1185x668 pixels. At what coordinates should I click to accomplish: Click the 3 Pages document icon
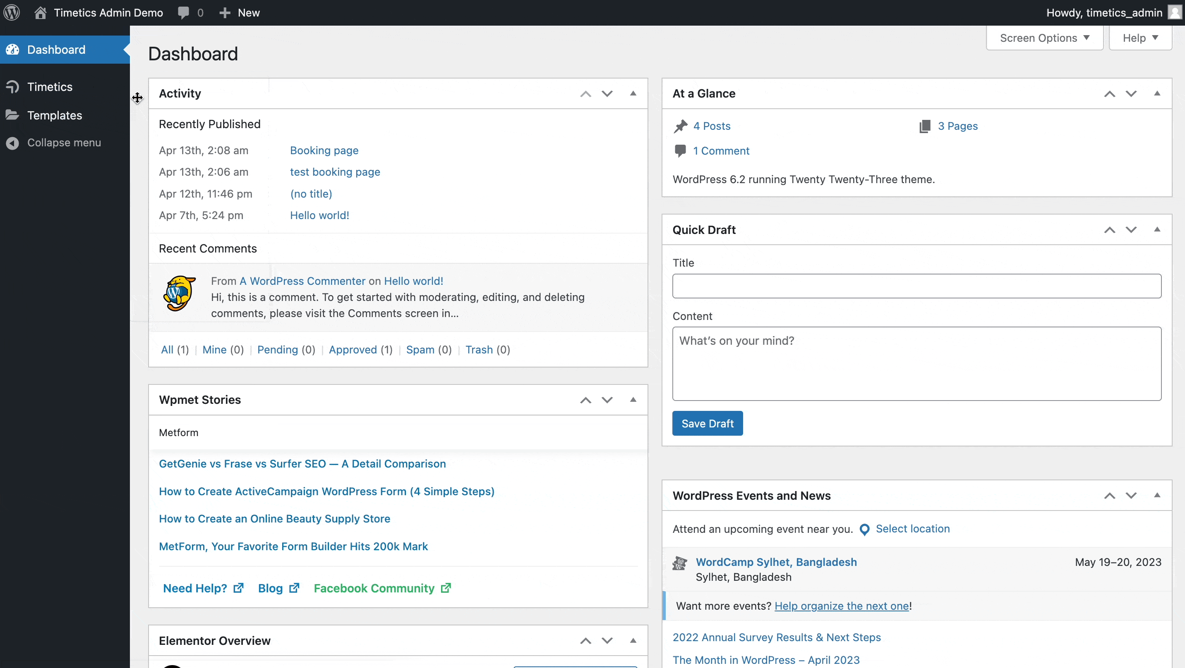point(925,125)
